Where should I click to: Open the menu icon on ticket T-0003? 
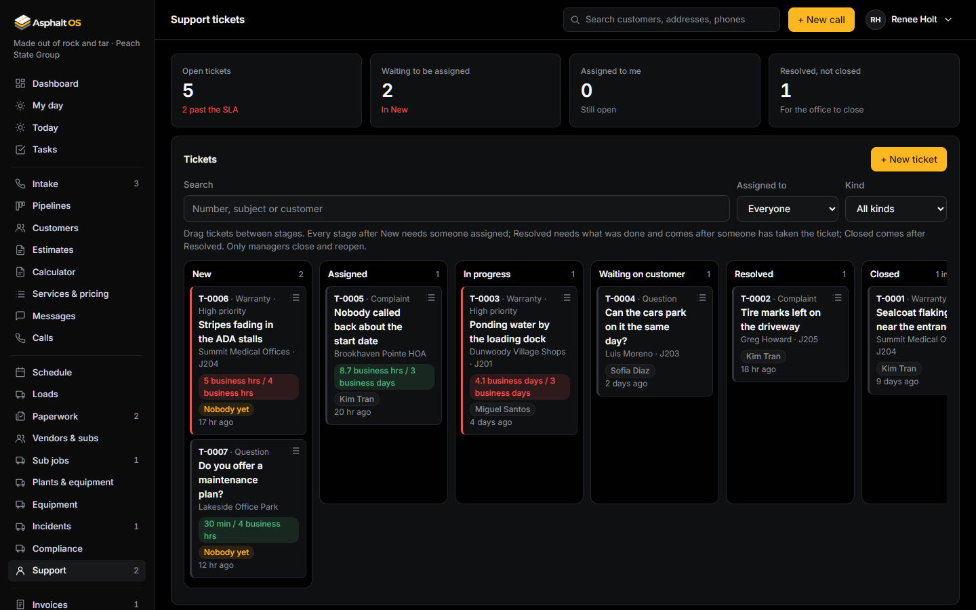coord(567,298)
